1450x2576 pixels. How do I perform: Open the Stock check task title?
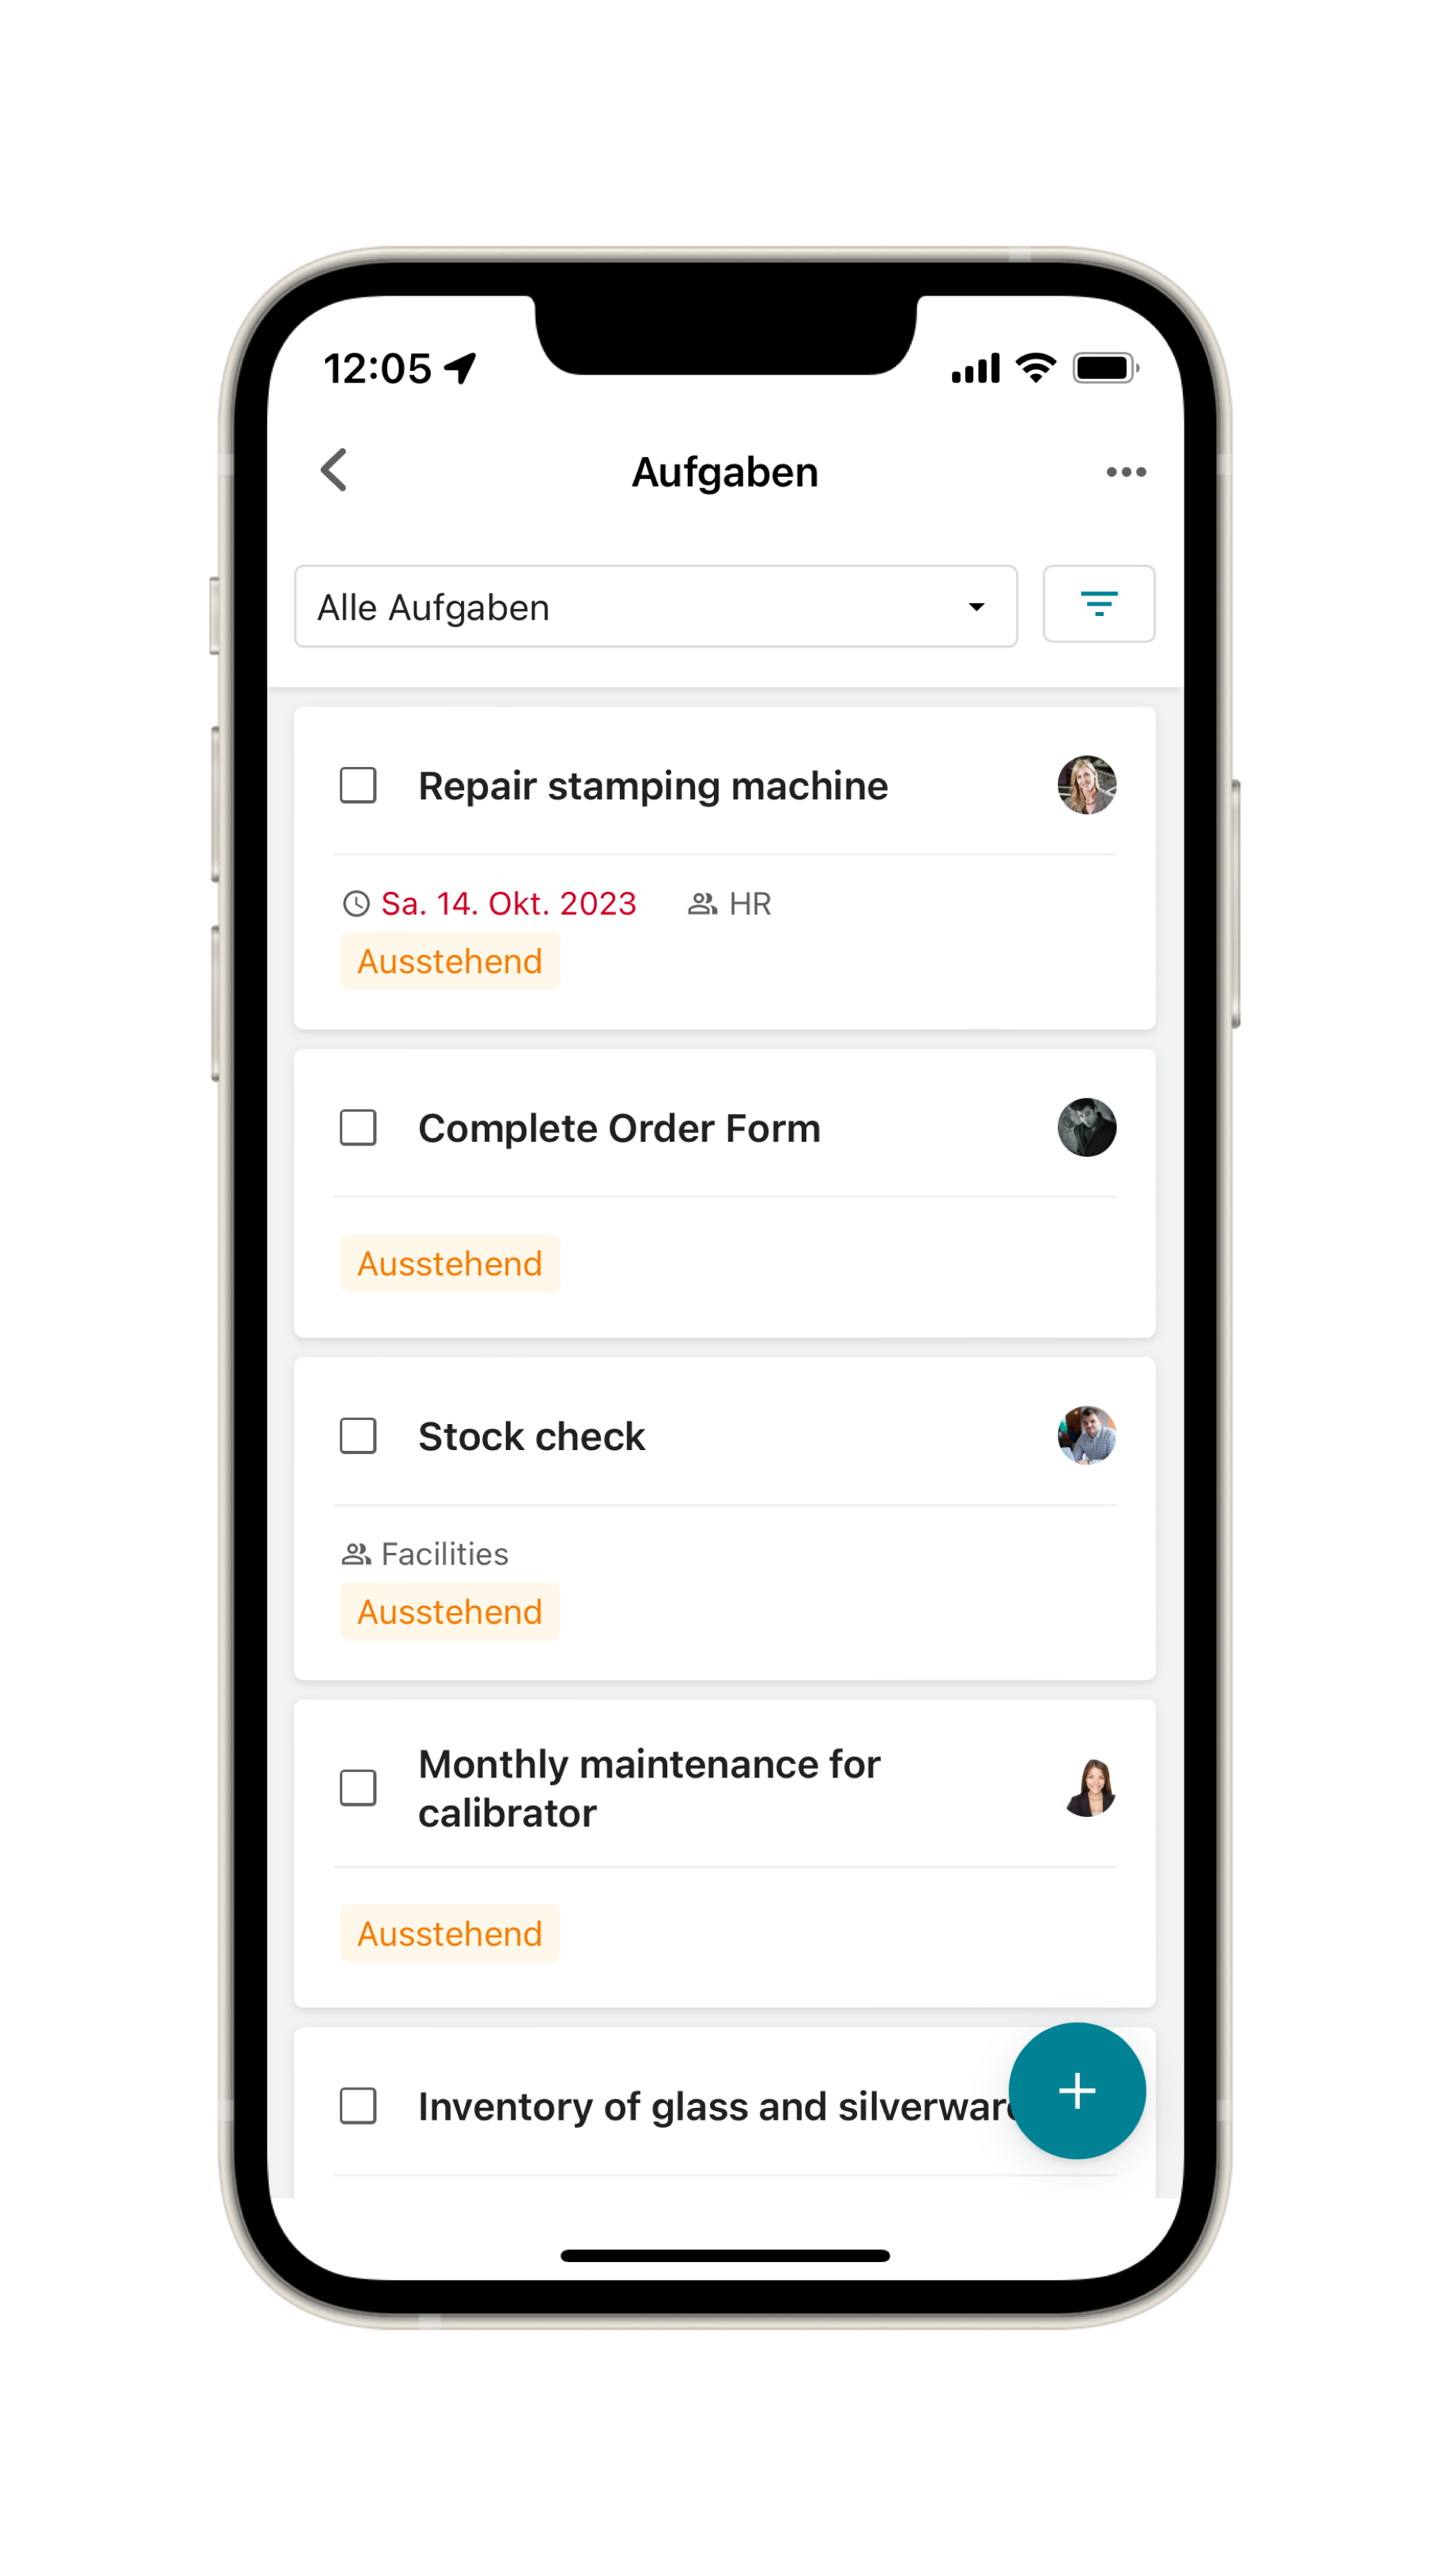click(531, 1436)
